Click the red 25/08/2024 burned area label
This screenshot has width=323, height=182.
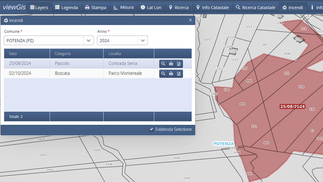click(292, 106)
